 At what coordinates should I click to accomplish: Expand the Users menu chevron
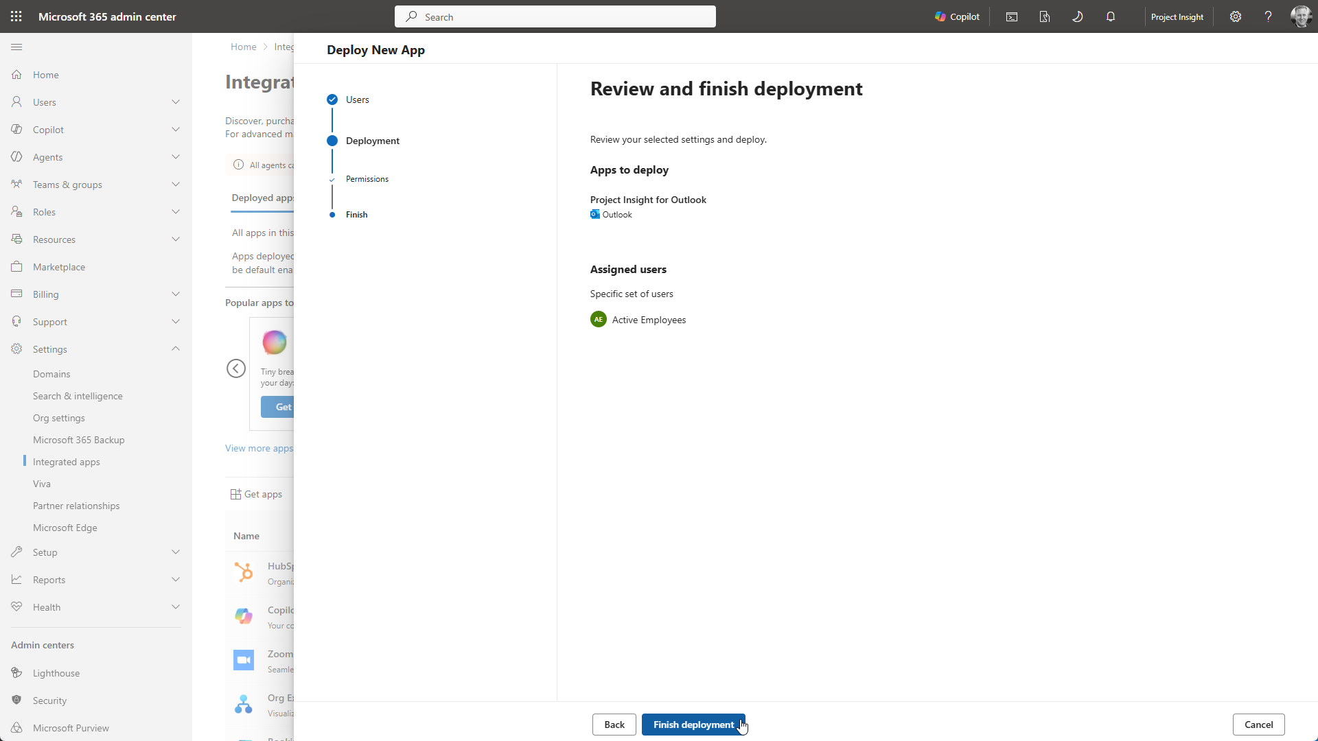tap(176, 102)
